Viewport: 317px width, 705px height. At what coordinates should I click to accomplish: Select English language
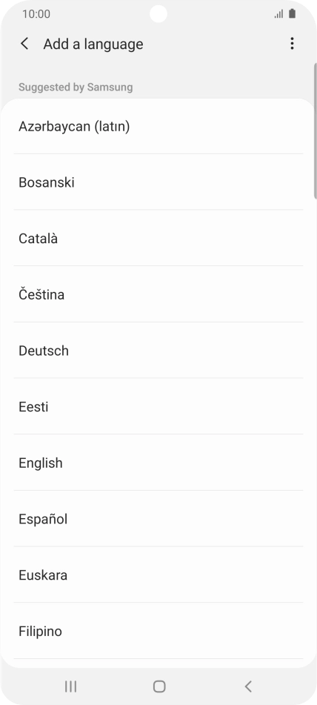[x=158, y=463]
